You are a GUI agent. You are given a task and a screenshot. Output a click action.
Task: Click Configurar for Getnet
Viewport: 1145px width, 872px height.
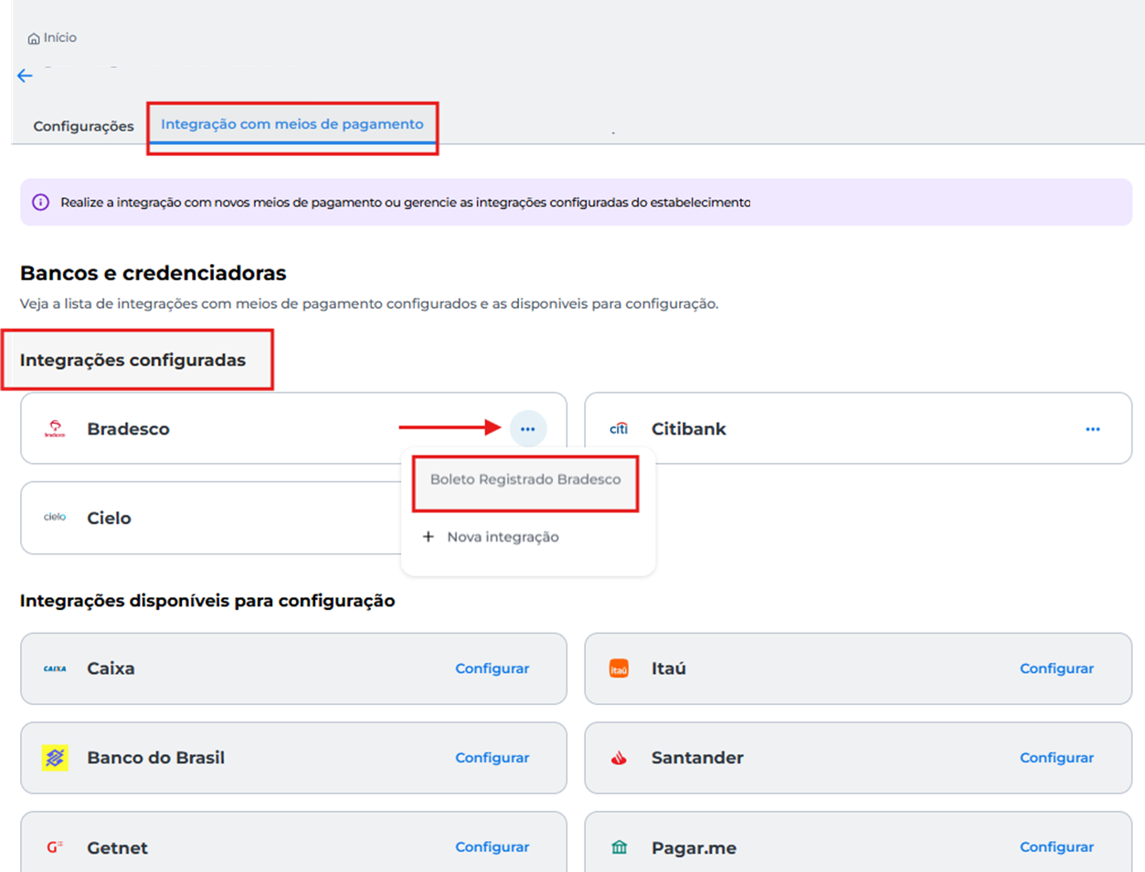point(493,847)
